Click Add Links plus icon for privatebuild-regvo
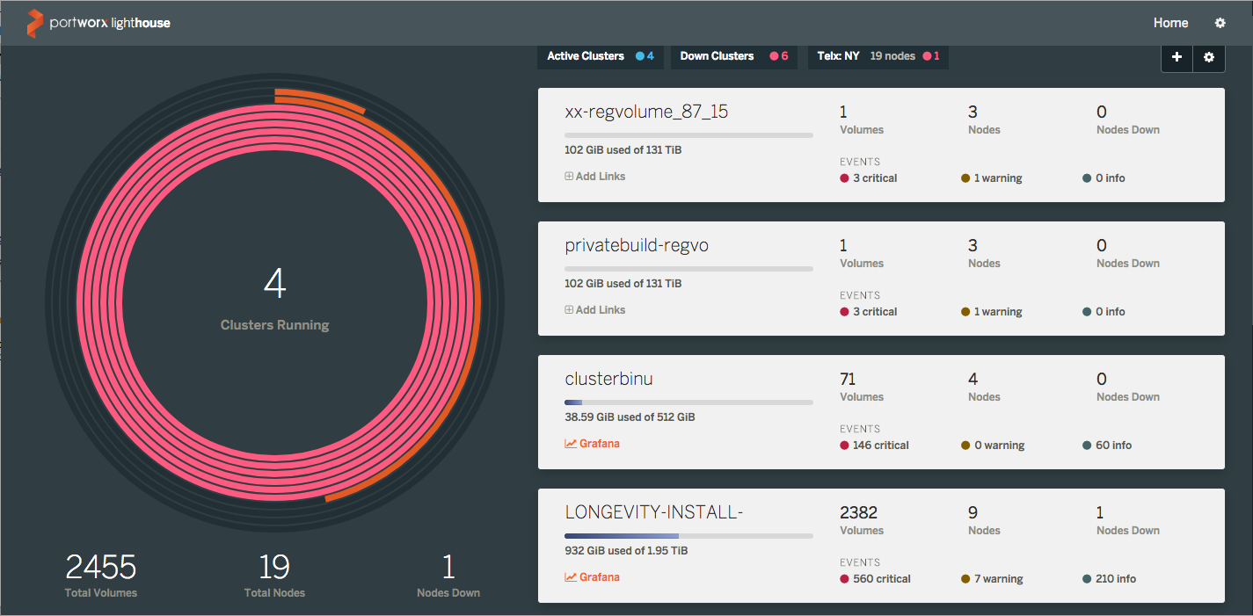1253x616 pixels. tap(569, 310)
